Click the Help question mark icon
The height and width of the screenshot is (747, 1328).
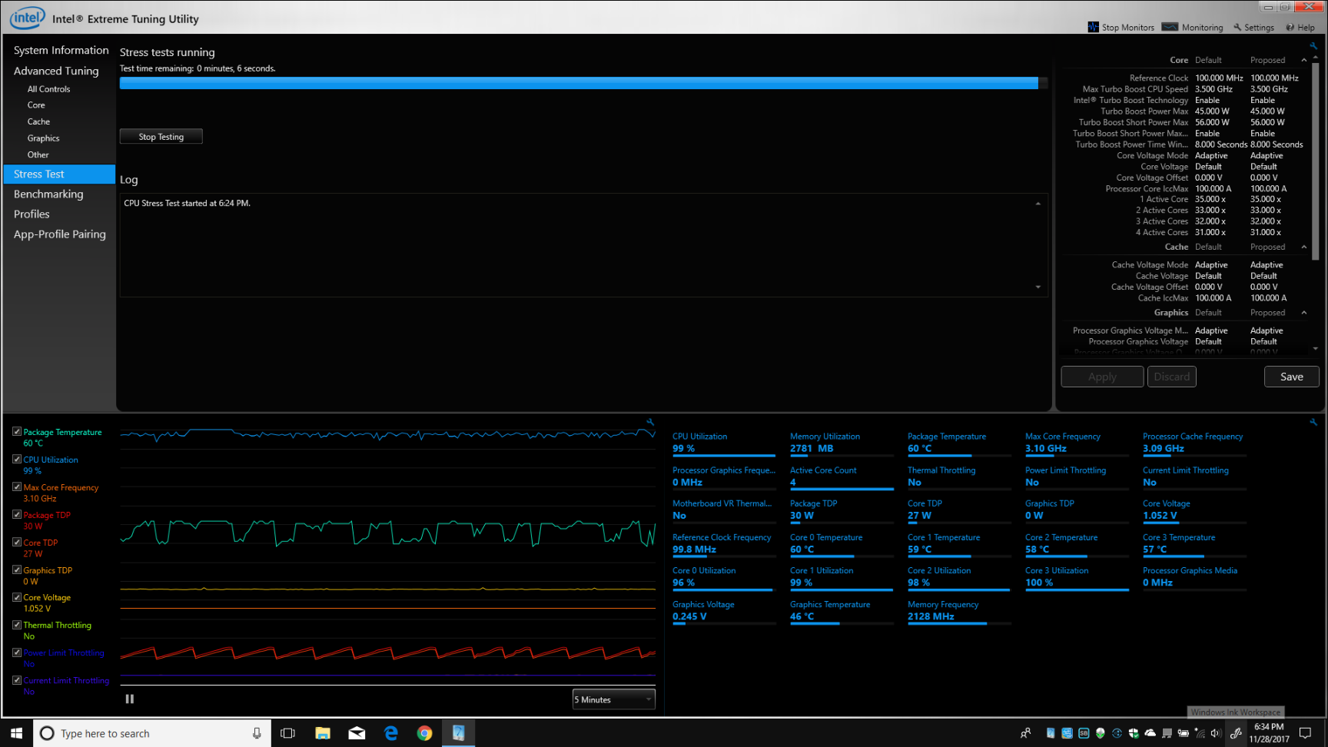click(x=1290, y=27)
